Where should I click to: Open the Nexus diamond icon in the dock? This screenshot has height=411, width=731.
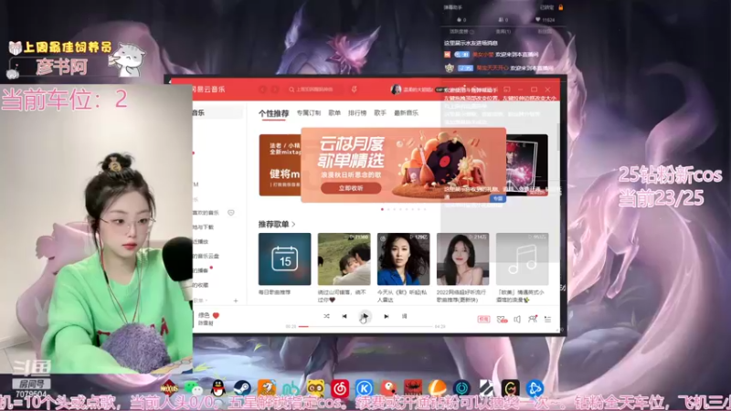(x=169, y=387)
